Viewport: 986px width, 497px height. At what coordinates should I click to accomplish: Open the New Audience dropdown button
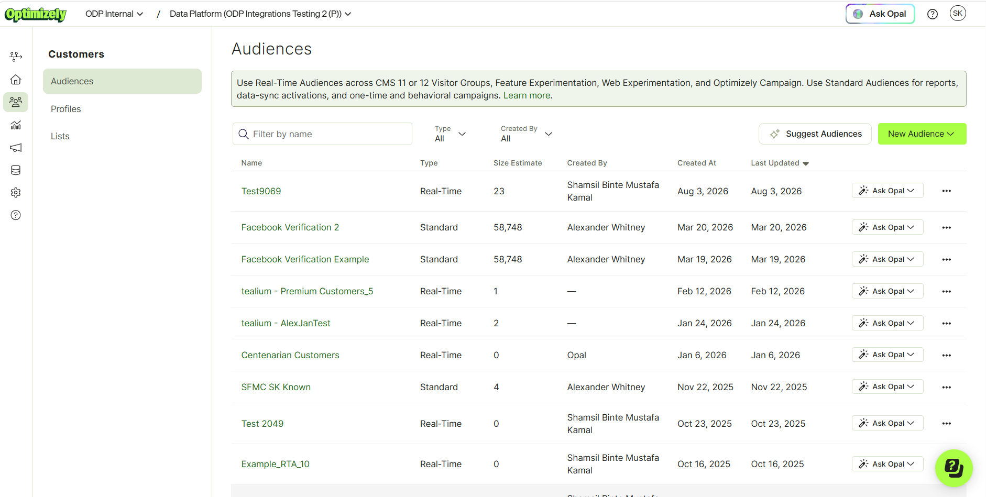pyautogui.click(x=922, y=134)
